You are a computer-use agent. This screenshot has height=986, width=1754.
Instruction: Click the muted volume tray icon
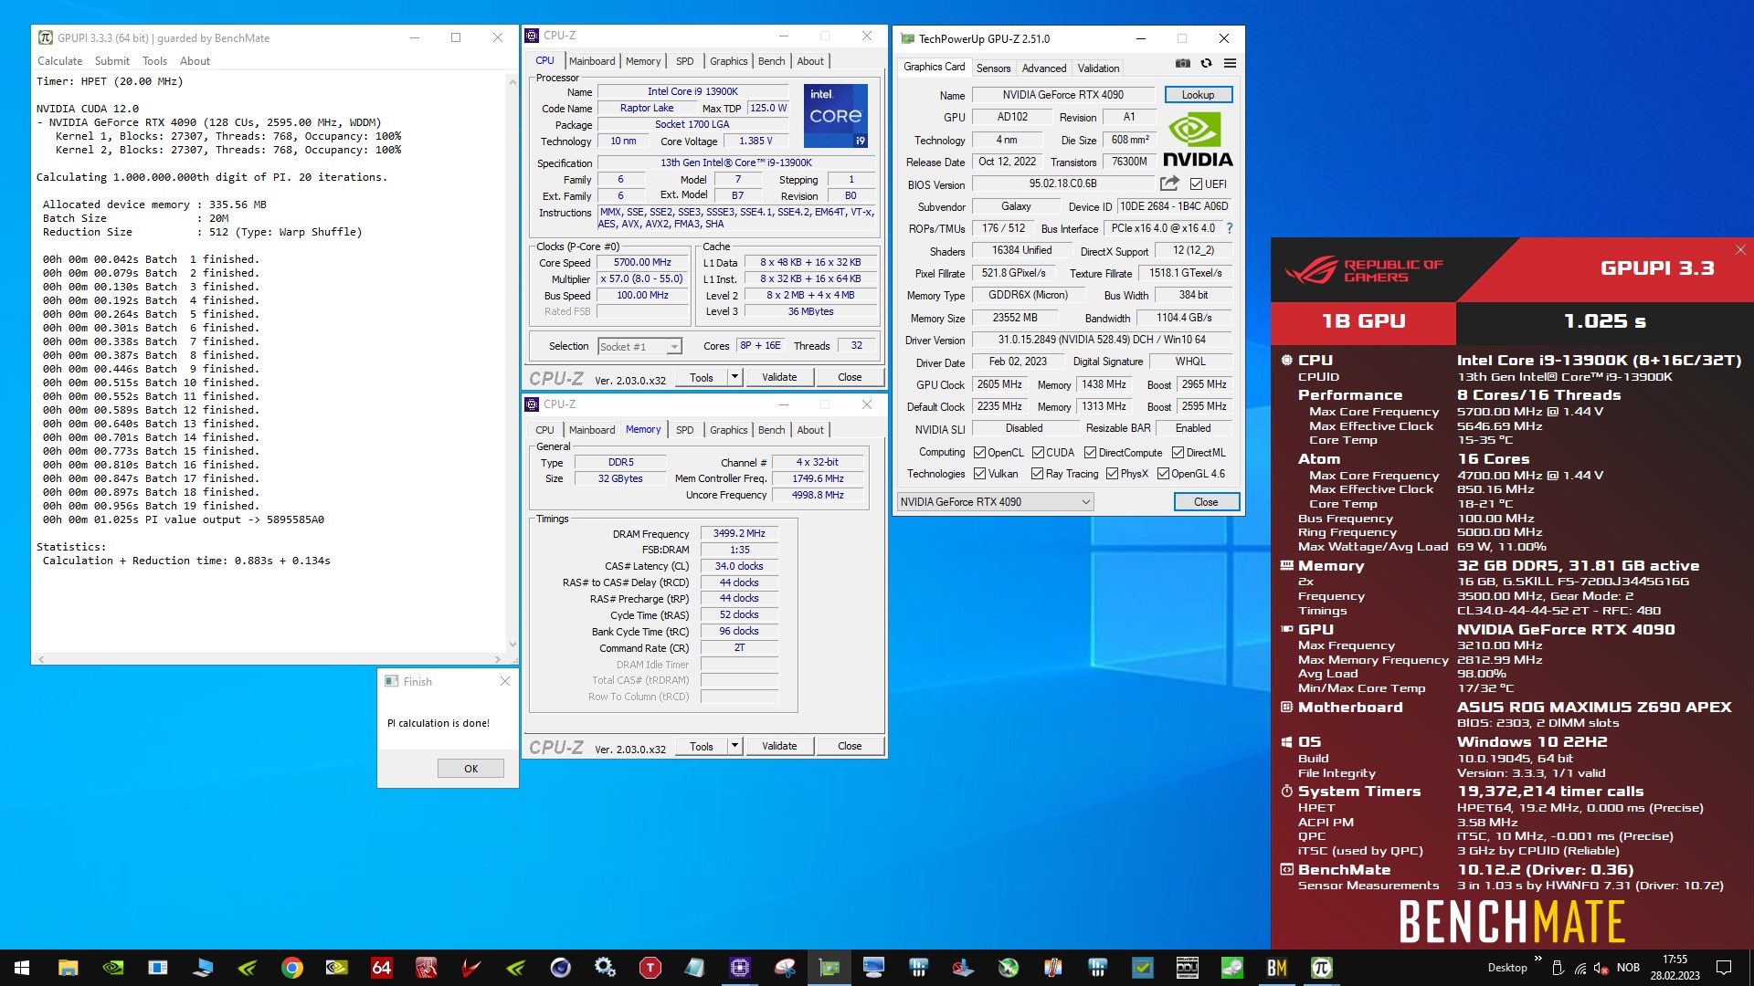click(1601, 968)
